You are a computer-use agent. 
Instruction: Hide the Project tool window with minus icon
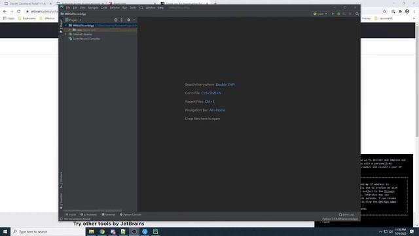point(134,20)
